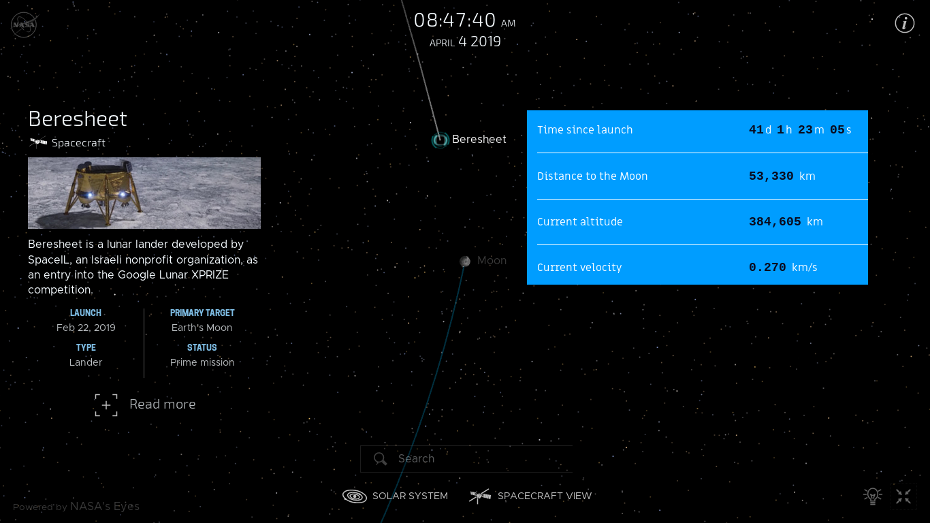930x523 pixels.
Task: Click the search magnifier icon
Action: click(x=381, y=459)
